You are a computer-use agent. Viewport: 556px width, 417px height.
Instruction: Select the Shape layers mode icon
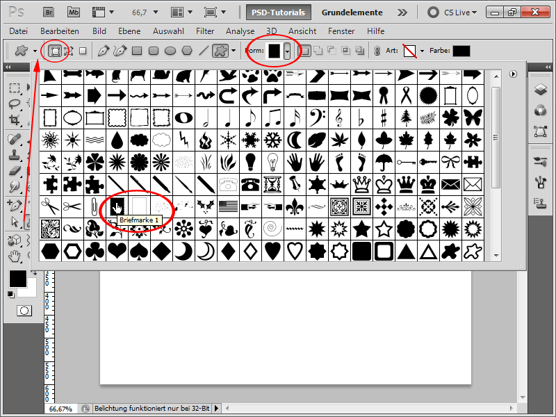[x=55, y=51]
